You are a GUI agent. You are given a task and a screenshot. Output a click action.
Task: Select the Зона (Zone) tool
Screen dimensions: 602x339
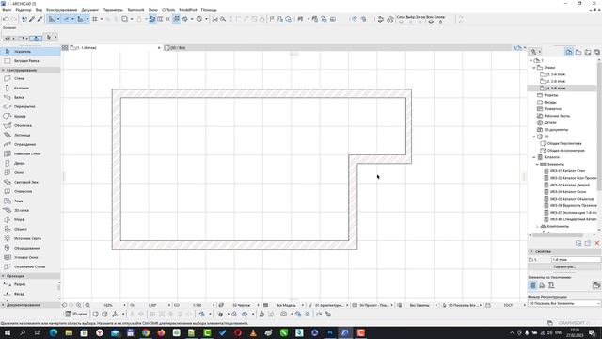tap(30, 201)
